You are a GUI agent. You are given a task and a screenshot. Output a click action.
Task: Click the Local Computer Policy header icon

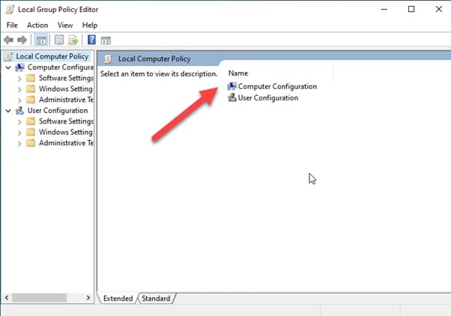point(108,58)
